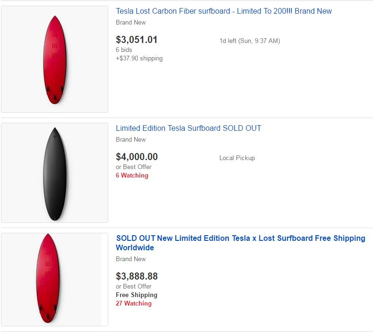Screen dimensions: 373x332
Task: Click 'Brand New' under the Carbon Fiber surfboard title
Action: [x=131, y=22]
